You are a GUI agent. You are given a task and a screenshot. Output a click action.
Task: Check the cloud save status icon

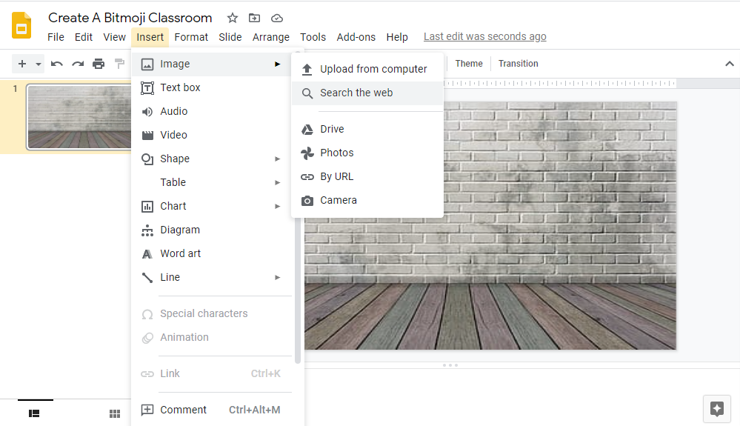pyautogui.click(x=277, y=18)
